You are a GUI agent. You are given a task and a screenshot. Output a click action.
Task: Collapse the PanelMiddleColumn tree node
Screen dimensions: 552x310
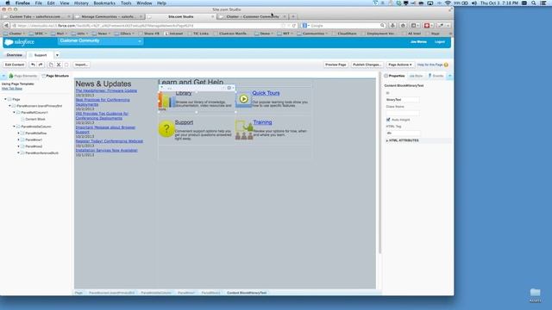[x=14, y=127]
